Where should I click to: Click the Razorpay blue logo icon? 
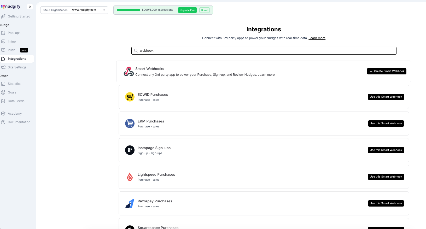[130, 203]
